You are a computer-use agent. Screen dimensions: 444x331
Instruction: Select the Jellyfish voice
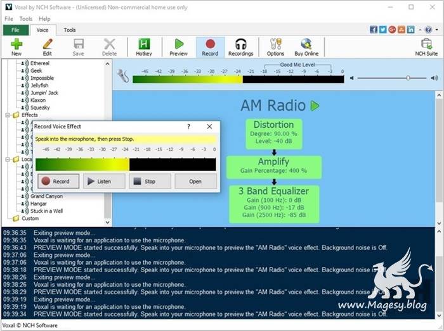click(39, 85)
